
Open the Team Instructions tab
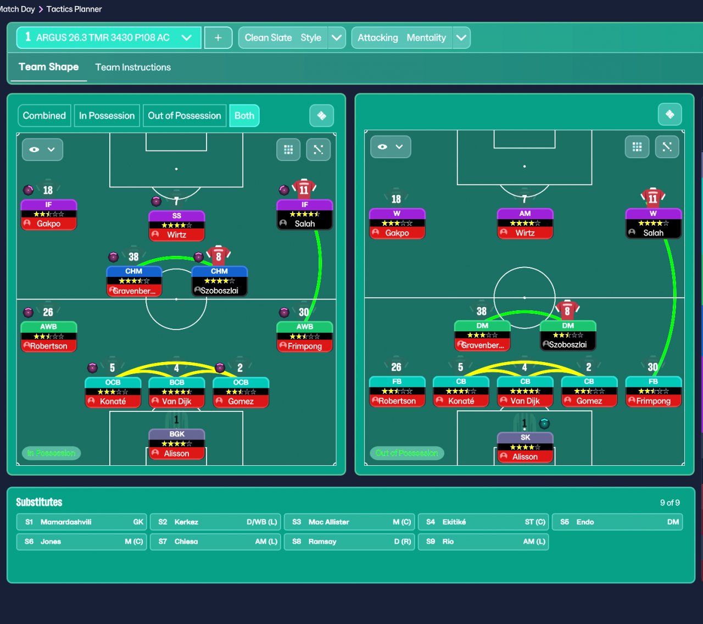(x=133, y=67)
